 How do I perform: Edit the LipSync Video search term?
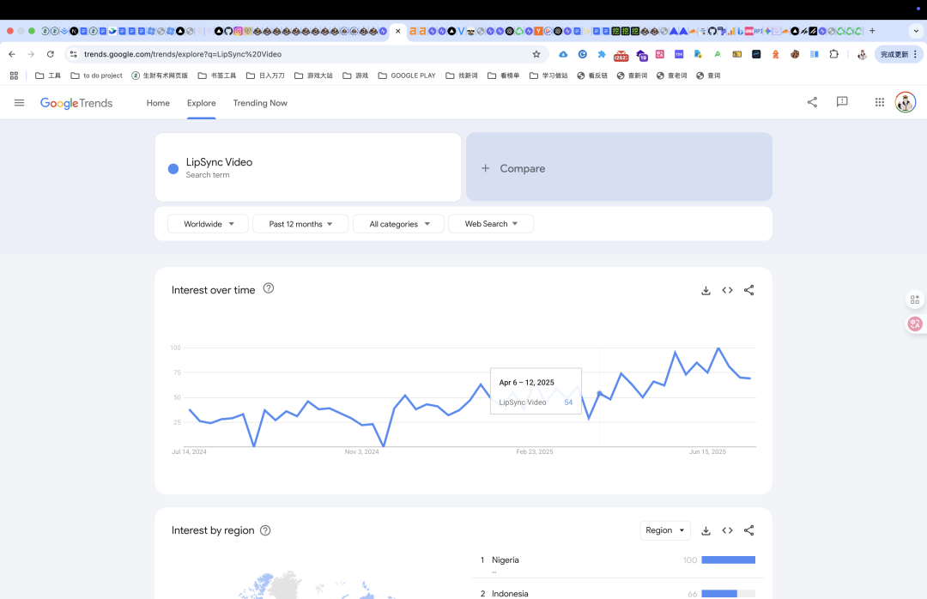(308, 167)
